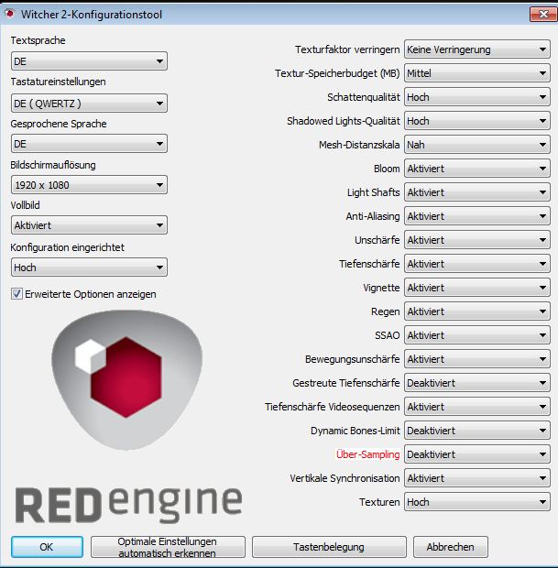558x568 pixels.
Task: Open the Textur-Speicherbudget dropdown
Action: click(477, 73)
